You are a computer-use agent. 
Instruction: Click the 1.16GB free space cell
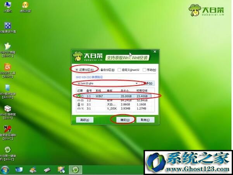coord(142,105)
